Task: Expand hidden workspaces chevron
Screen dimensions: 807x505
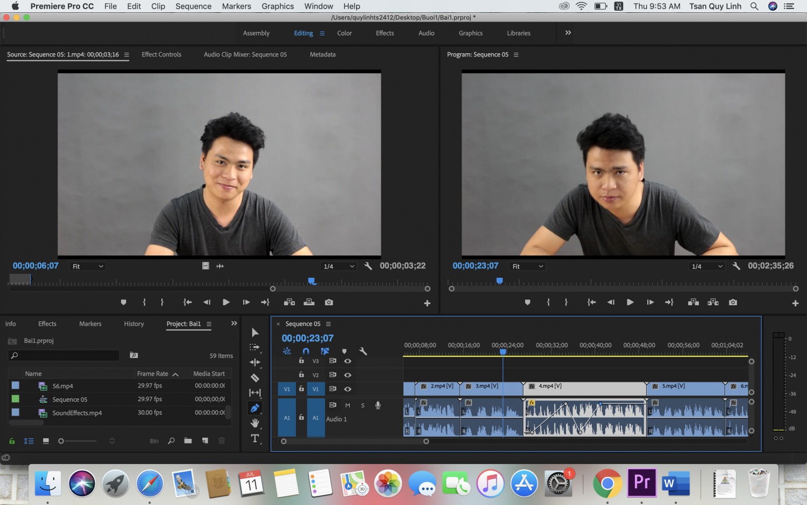Action: [x=568, y=33]
